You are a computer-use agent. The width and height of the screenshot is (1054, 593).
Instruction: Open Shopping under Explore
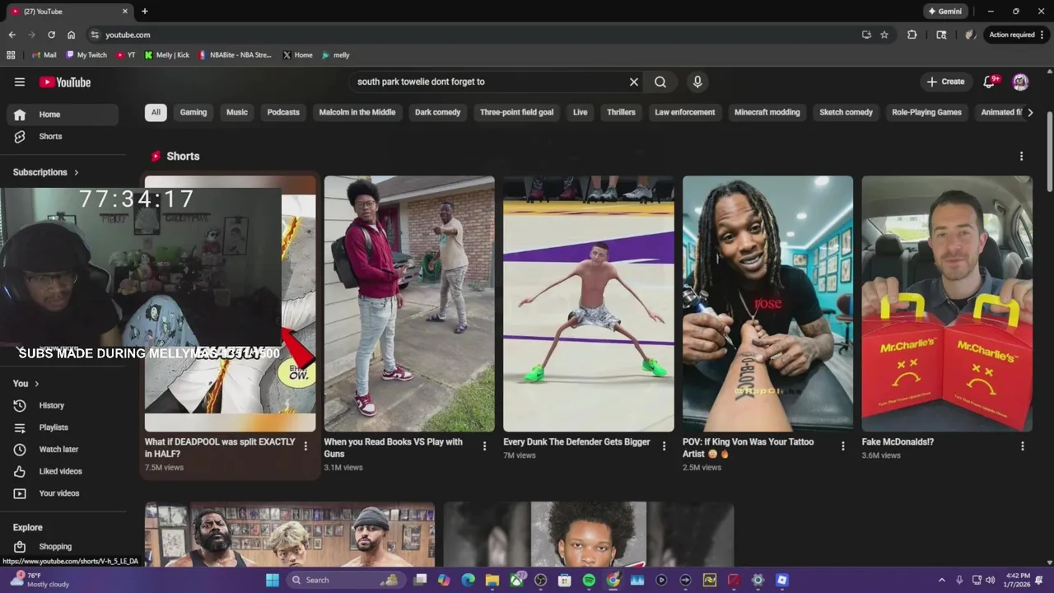click(x=63, y=547)
